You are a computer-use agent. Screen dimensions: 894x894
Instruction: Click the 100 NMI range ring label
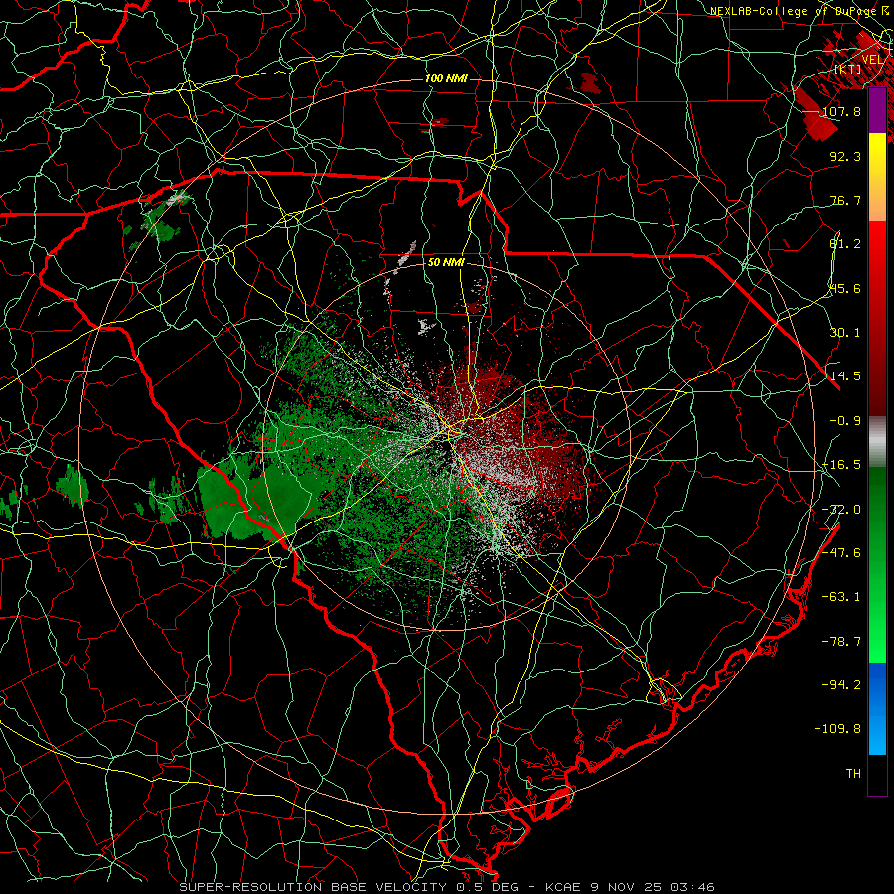click(446, 78)
